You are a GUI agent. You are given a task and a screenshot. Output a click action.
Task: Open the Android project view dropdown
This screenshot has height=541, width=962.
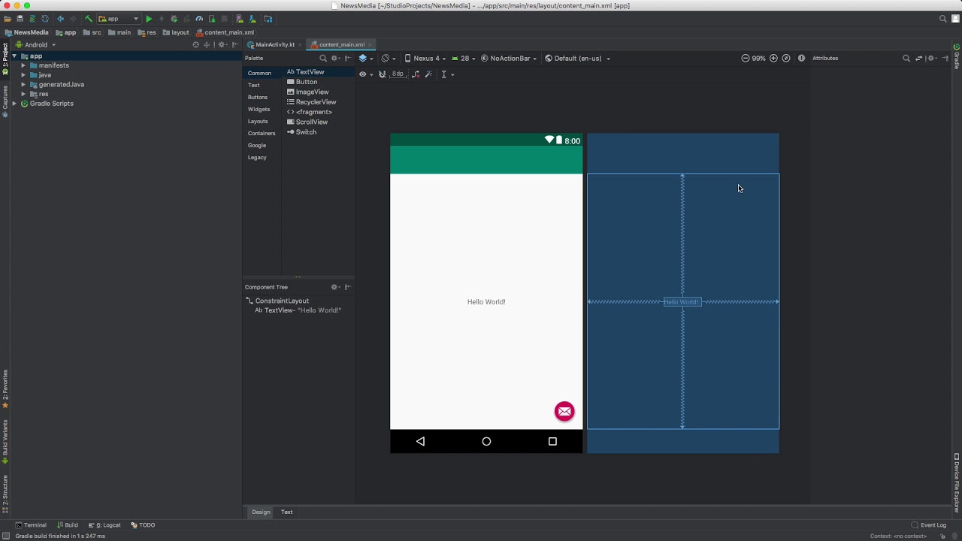point(36,45)
